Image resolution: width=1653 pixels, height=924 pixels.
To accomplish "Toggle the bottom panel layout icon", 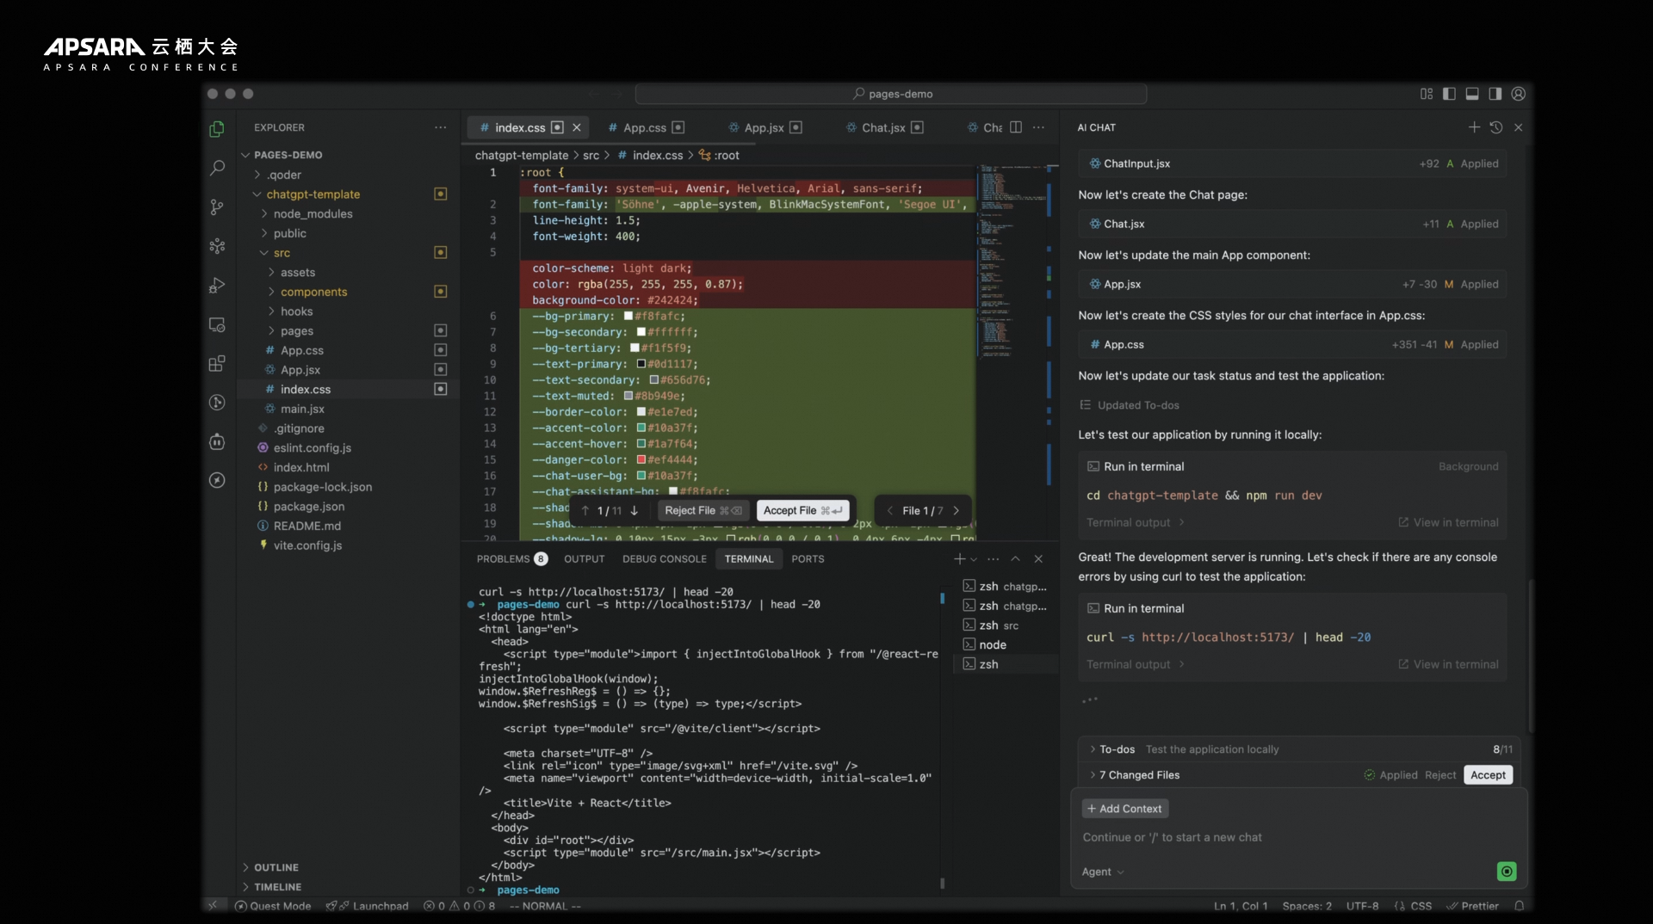I will point(1472,94).
